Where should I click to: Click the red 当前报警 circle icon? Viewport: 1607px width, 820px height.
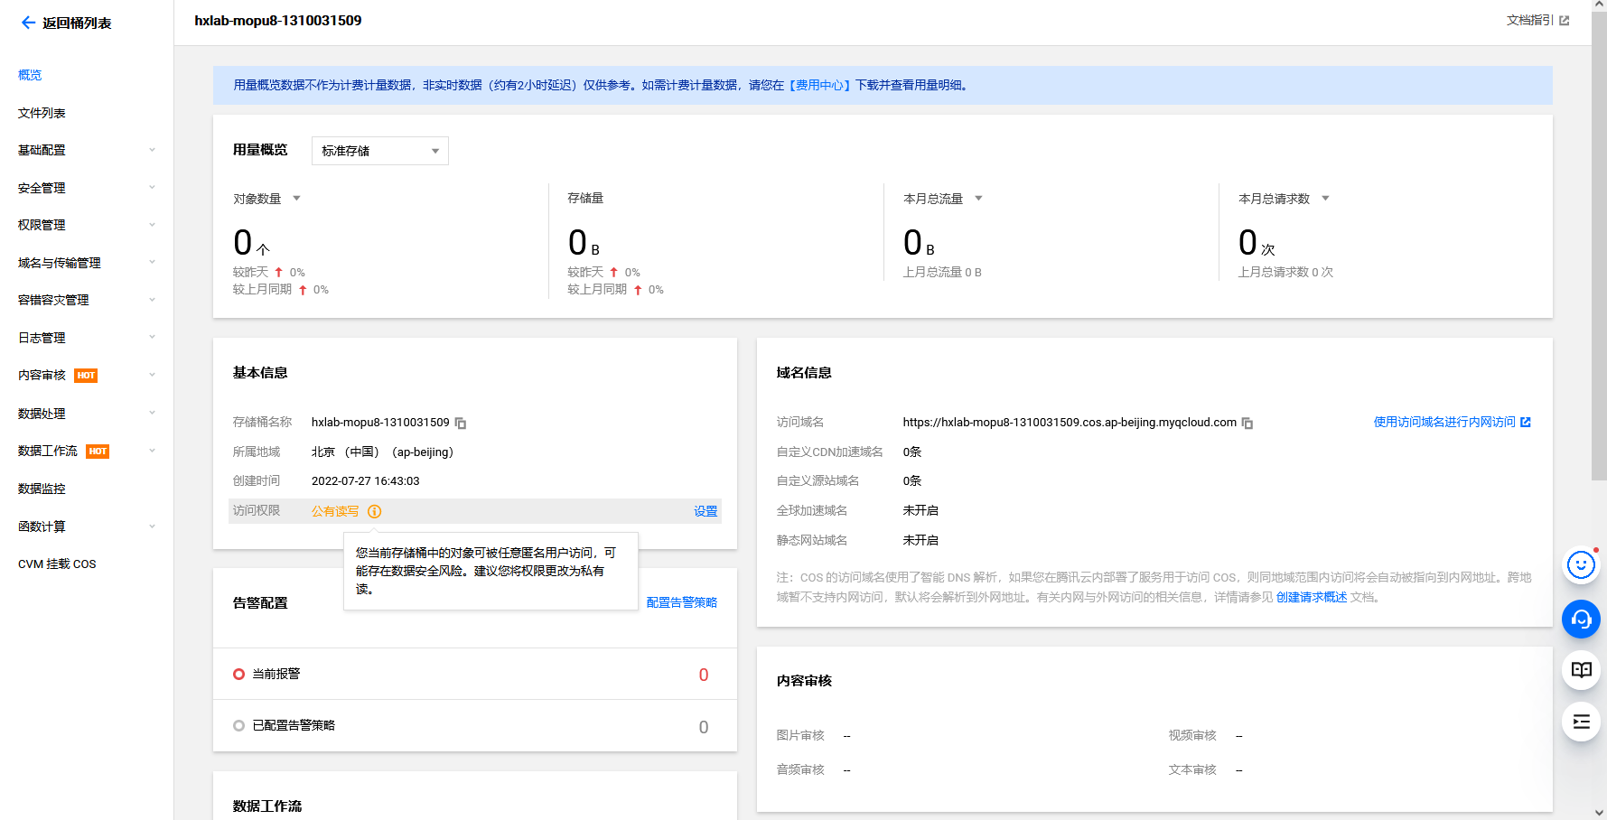tap(238, 674)
